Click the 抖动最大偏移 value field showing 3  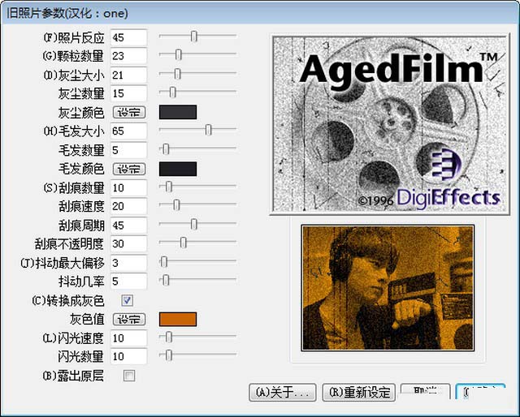(x=128, y=263)
